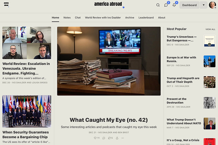Open What Trump Doesn't Understand About NATO
218x145 pixels.
coord(184,121)
